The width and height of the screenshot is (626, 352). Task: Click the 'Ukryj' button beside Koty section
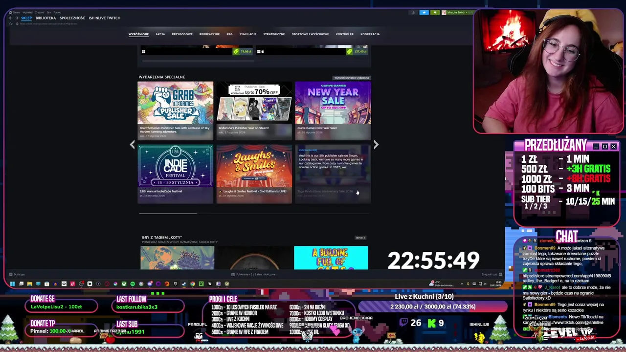click(x=360, y=238)
